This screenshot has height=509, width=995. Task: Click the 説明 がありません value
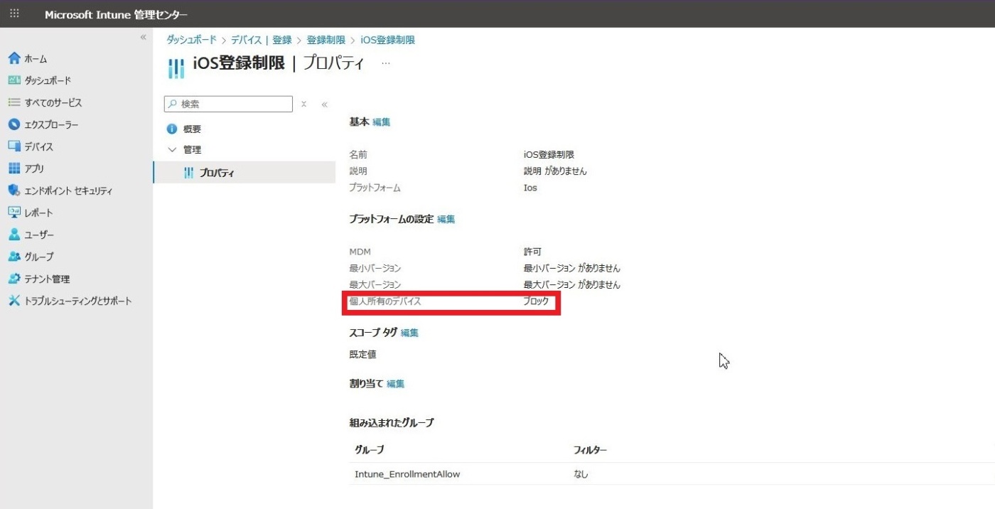(555, 171)
